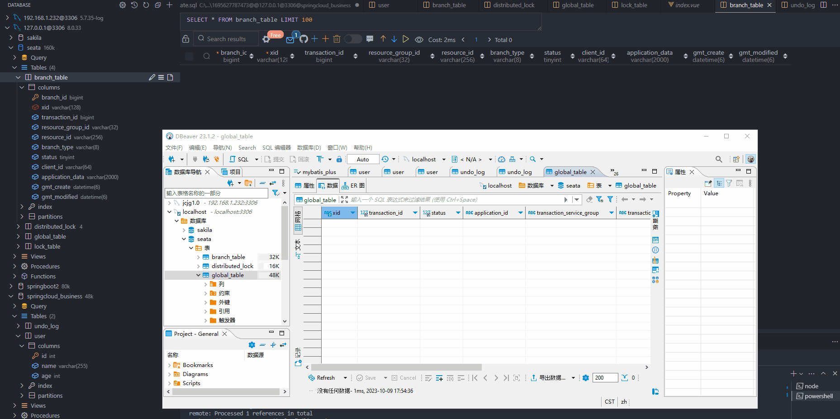
Task: Click the lock transaction icon in DBeaver toolbar
Action: [x=339, y=159]
